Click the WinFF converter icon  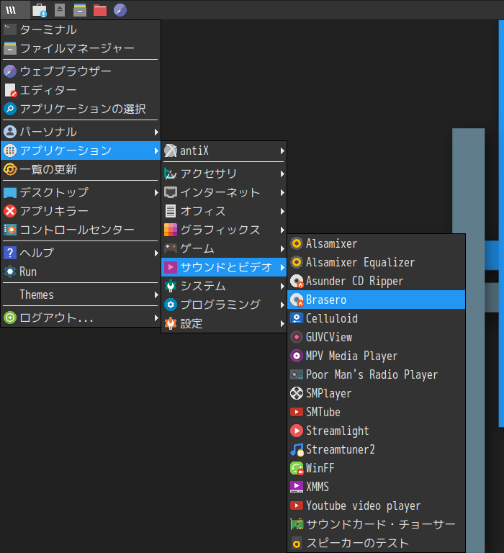pyautogui.click(x=297, y=468)
